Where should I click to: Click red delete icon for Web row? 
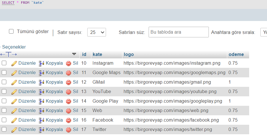coord(69,111)
